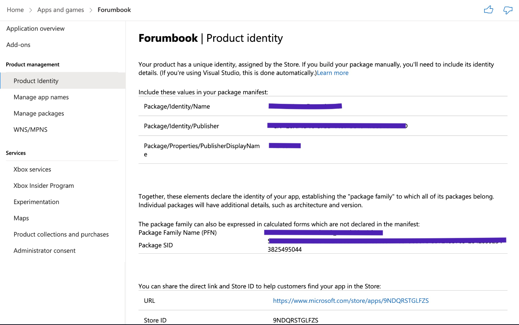Click the Package/Identity/Publisher label
The image size is (519, 325).
(x=181, y=126)
